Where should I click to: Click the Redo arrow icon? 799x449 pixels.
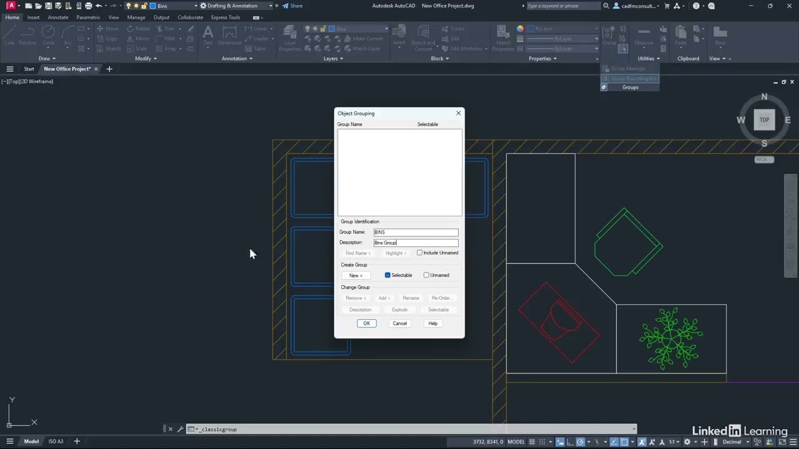[x=114, y=6]
